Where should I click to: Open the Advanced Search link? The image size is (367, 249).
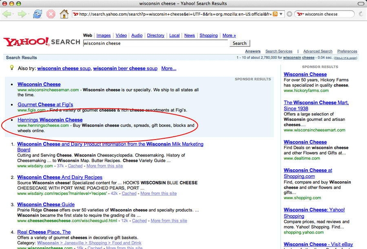[318, 51]
